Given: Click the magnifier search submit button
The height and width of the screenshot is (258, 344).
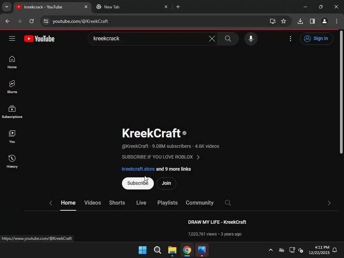Looking at the screenshot, I should (228, 39).
